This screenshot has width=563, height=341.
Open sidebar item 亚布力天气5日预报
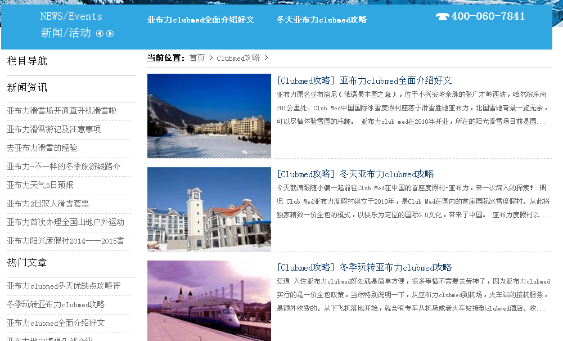[x=40, y=185]
